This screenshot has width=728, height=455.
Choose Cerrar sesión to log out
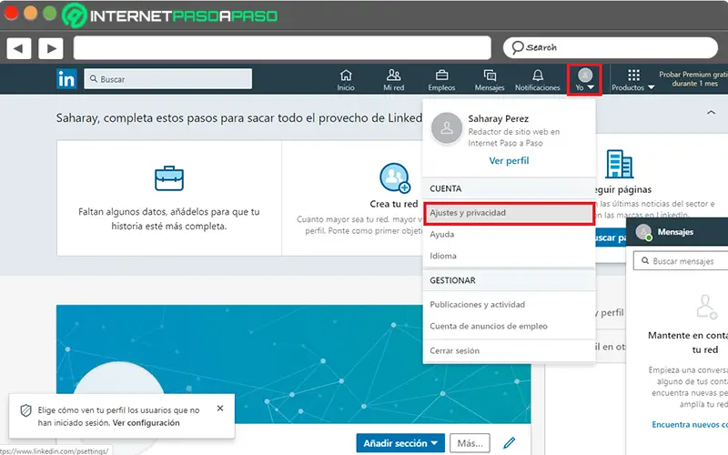click(x=454, y=351)
